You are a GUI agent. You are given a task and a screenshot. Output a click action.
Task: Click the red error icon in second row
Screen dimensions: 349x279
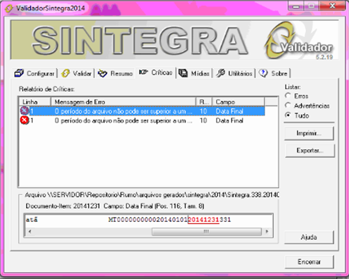click(24, 120)
